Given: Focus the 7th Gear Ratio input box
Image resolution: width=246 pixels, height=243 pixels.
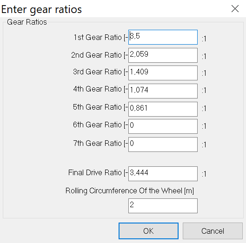Looking at the screenshot, I should pos(163,144).
